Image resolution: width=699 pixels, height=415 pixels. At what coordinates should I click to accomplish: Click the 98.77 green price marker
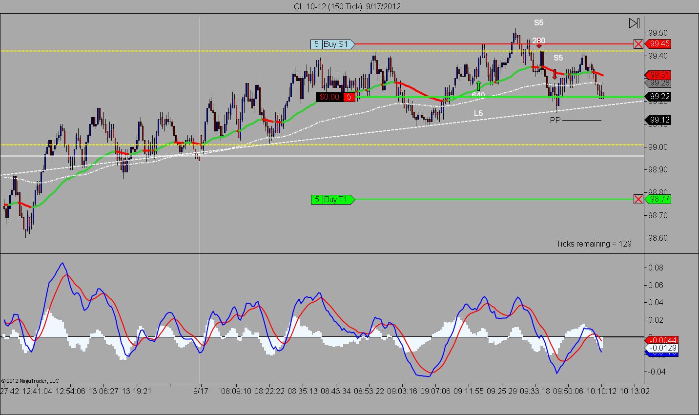pyautogui.click(x=658, y=199)
